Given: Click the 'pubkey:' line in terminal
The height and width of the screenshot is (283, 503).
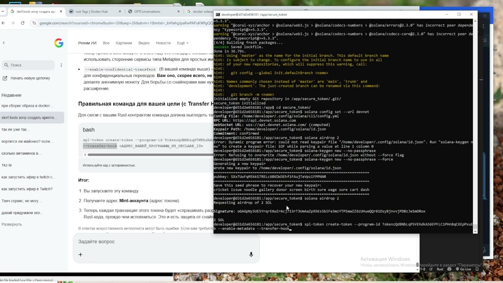Looking at the screenshot, I should [270, 177].
